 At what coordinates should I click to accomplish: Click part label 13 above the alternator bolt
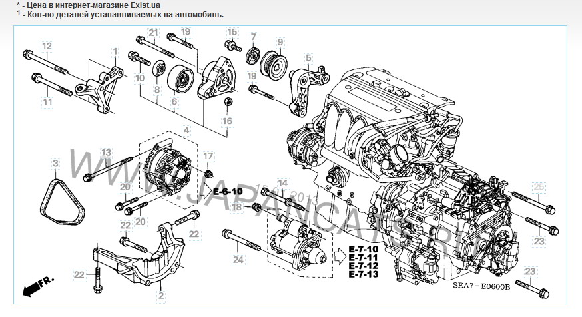(x=106, y=153)
